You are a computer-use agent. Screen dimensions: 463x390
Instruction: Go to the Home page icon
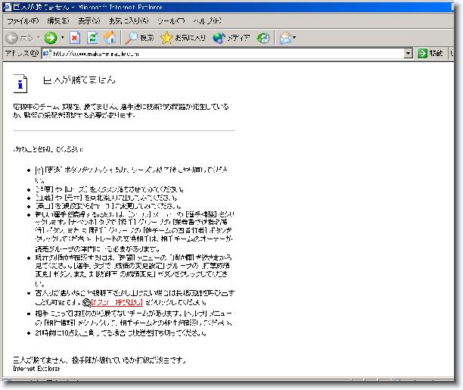[x=110, y=38]
